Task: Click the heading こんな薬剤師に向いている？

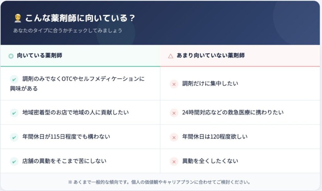Action: tap(80, 18)
